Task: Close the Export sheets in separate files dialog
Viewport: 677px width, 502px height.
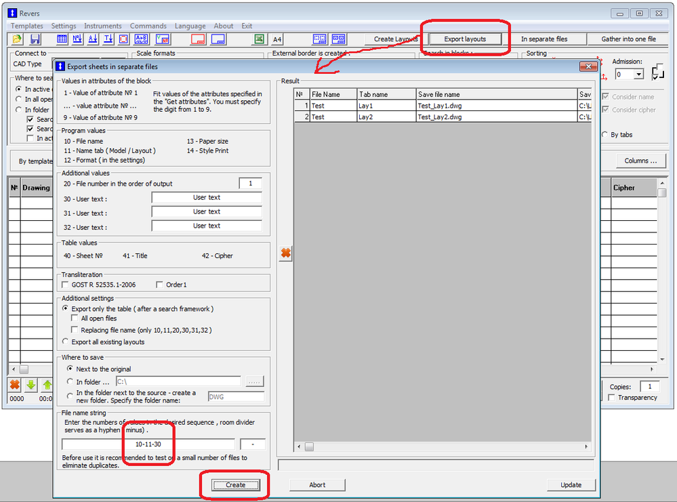Action: click(x=588, y=66)
